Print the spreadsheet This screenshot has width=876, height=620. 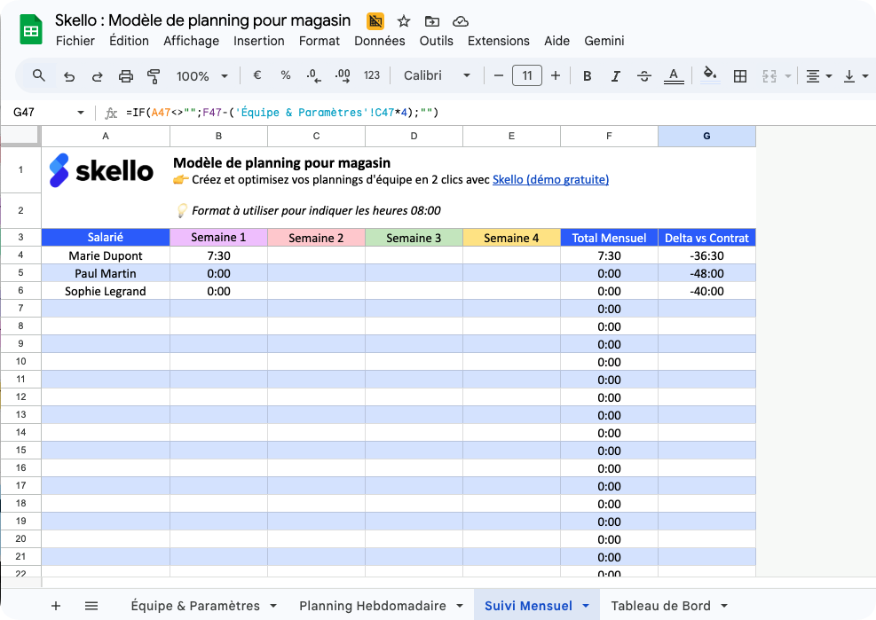pyautogui.click(x=124, y=76)
